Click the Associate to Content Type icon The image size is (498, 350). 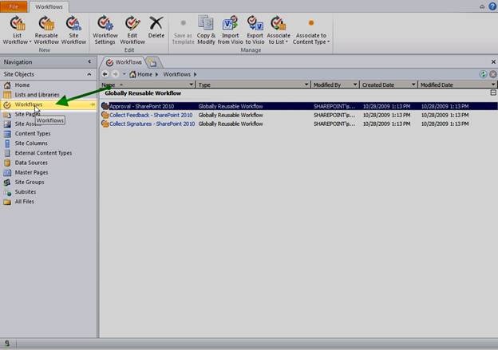311,23
